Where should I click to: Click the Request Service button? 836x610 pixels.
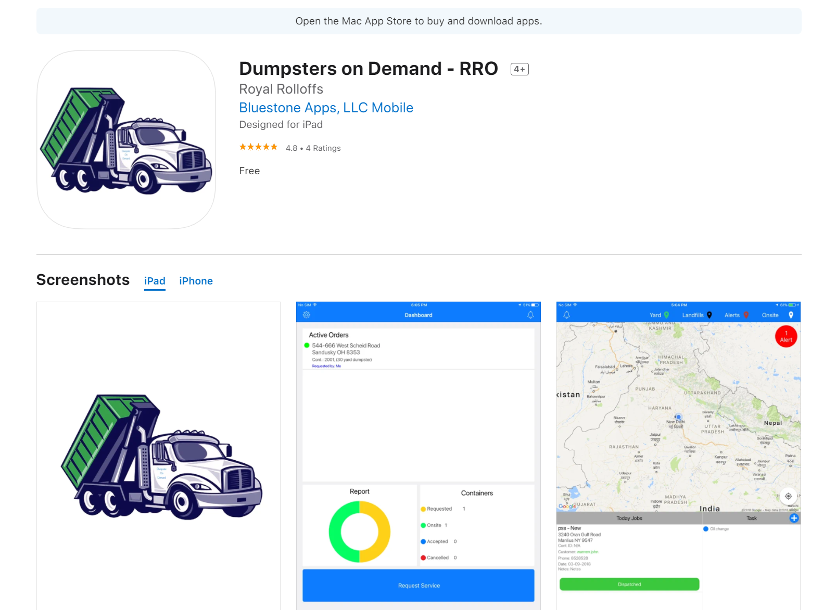pyautogui.click(x=419, y=586)
